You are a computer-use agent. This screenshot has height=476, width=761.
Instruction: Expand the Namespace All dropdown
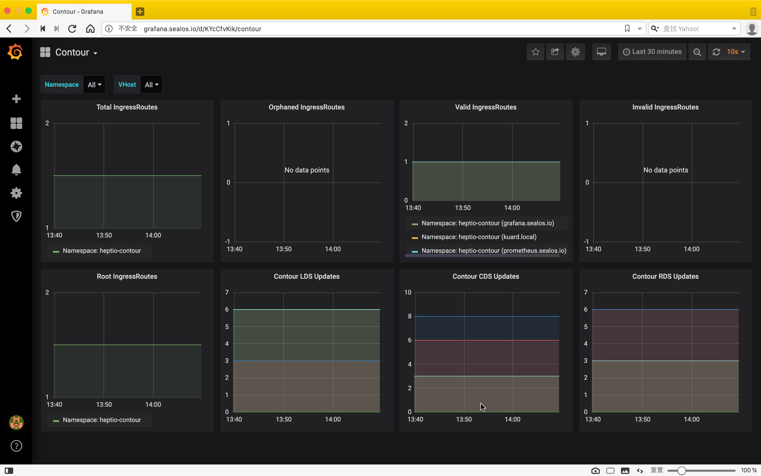94,85
